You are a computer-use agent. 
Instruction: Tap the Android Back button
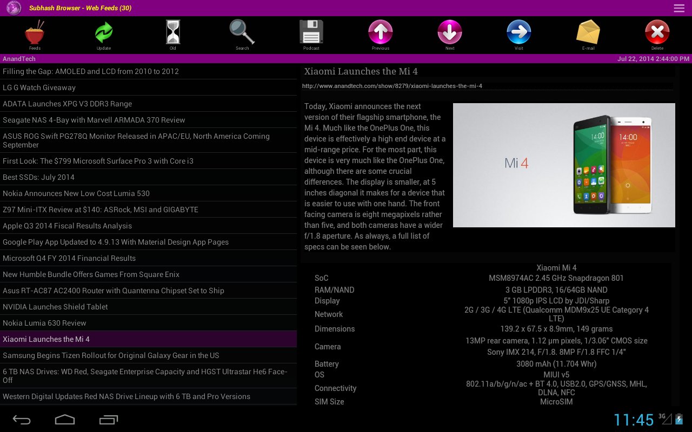pos(22,420)
